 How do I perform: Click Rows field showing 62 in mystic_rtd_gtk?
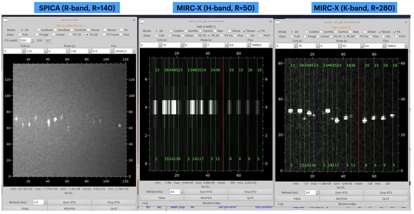[351, 46]
